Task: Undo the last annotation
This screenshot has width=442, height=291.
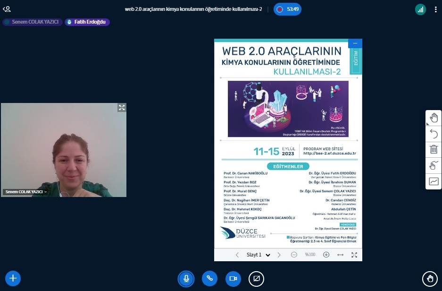Action: 434,134
